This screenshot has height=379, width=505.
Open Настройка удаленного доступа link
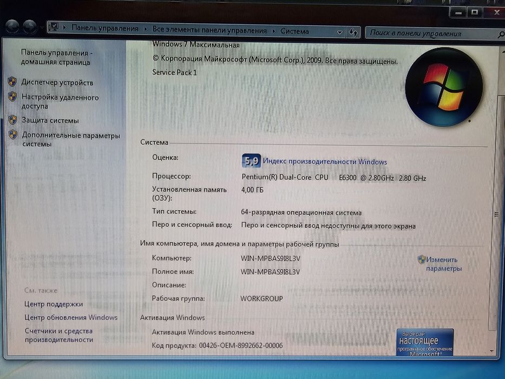pyautogui.click(x=60, y=102)
